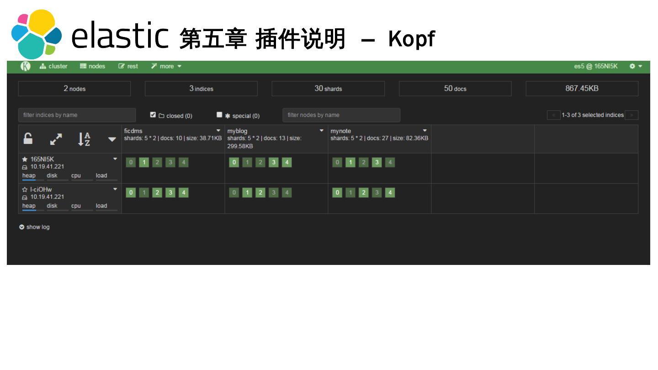Viewport: 658px width, 370px height.
Task: Select ficdms shard 4 on node 165NI5K
Action: click(184, 162)
